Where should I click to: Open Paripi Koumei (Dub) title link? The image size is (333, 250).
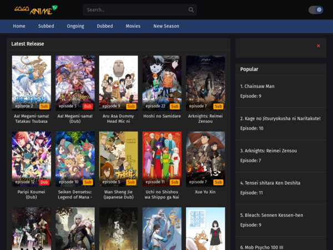(32, 194)
